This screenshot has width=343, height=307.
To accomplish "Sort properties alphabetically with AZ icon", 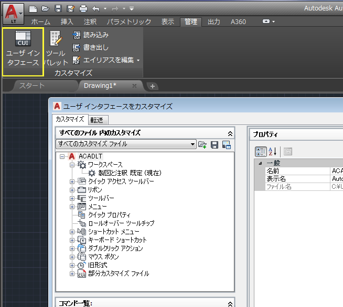I will coord(273,152).
